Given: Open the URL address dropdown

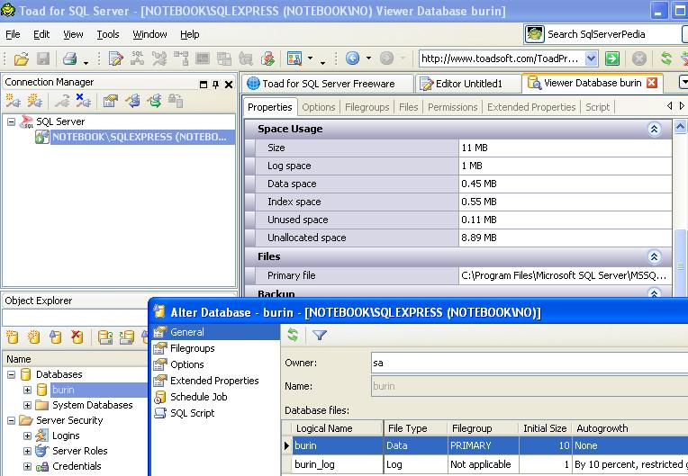Looking at the screenshot, I should pyautogui.click(x=591, y=58).
